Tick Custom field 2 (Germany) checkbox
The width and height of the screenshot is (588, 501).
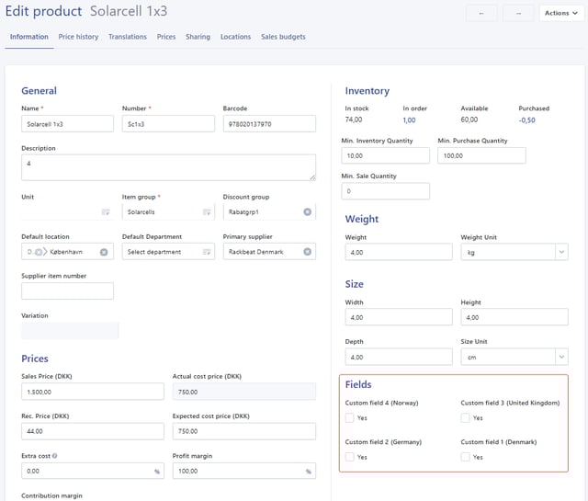pos(350,456)
